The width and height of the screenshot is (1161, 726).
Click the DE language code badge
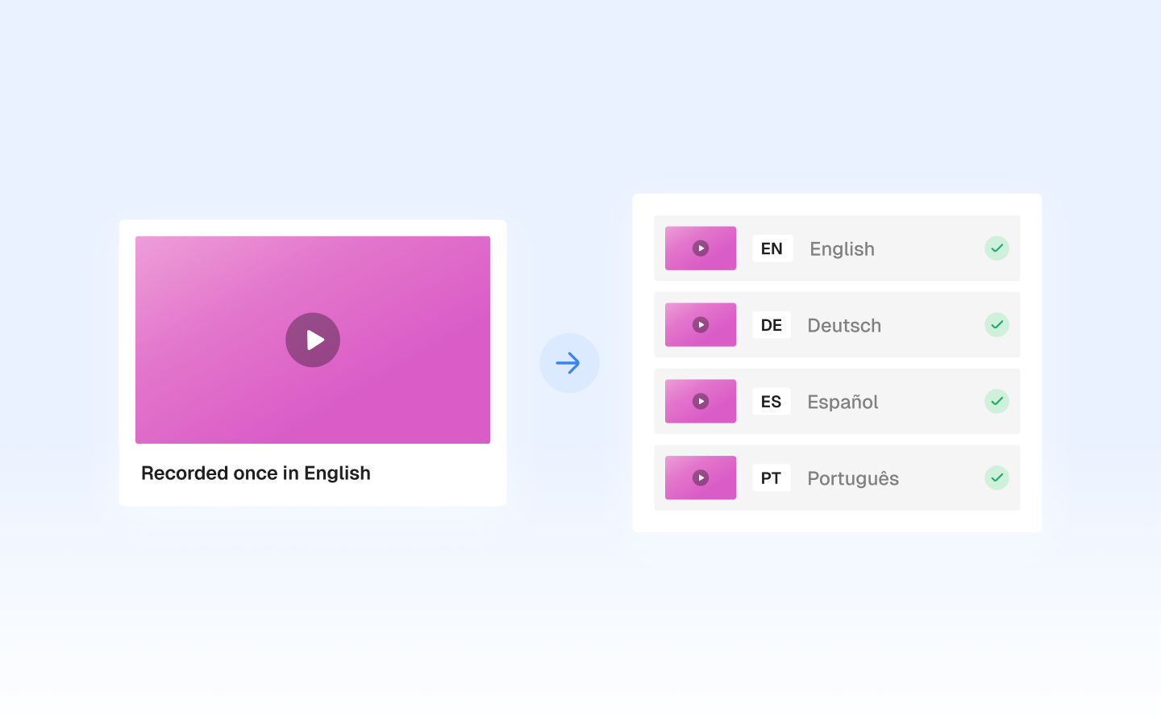pos(772,324)
